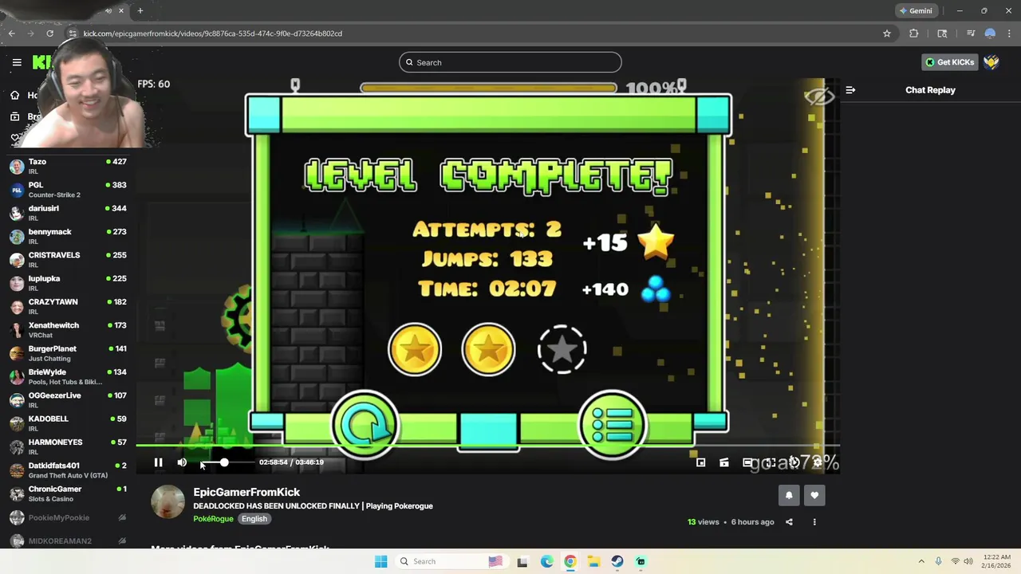The width and height of the screenshot is (1021, 574).
Task: Open the taskbar clock and date
Action: [x=997, y=561]
